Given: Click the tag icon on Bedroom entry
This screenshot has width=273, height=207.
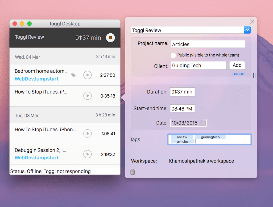Looking at the screenshot, I should coord(74,75).
